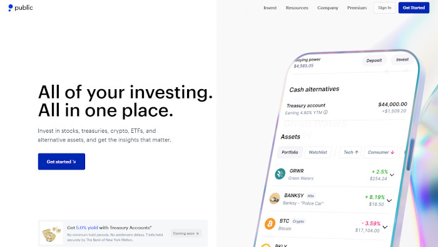Click the hero Get started button
Image resolution: width=438 pixels, height=247 pixels.
[61, 162]
